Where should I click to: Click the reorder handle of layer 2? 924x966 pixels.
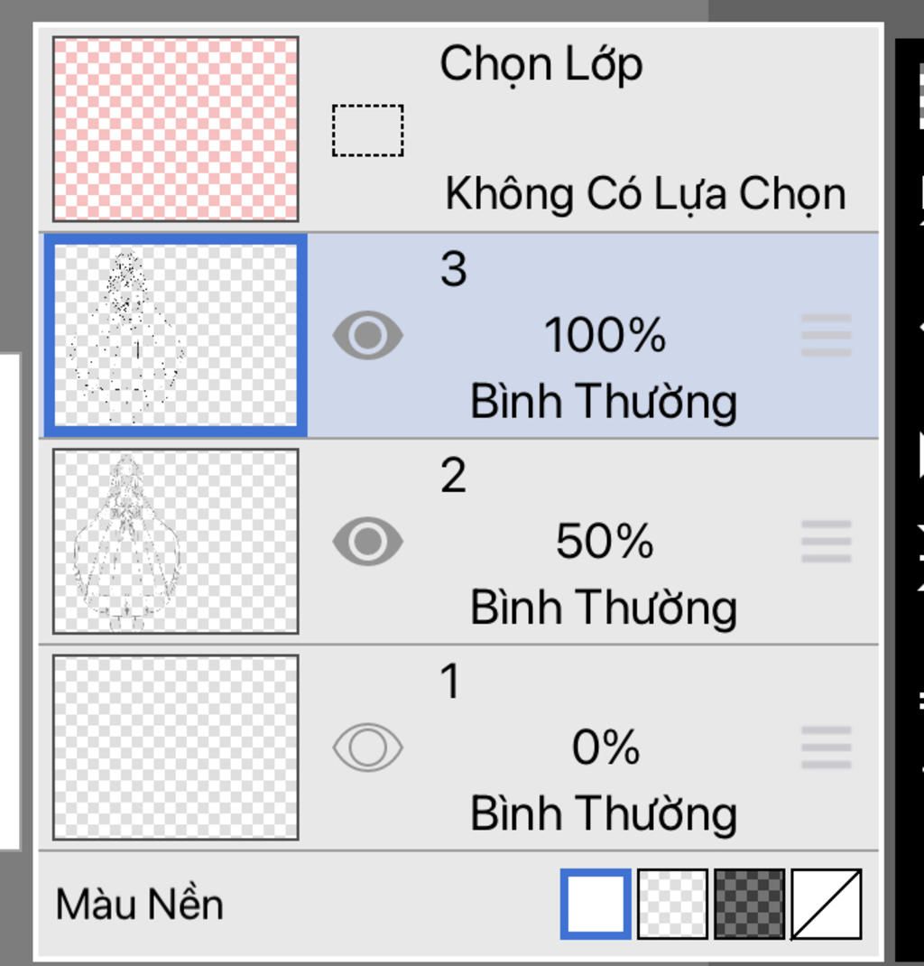click(826, 542)
